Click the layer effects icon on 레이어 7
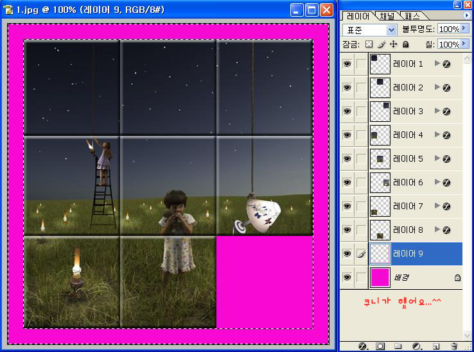 (x=446, y=206)
